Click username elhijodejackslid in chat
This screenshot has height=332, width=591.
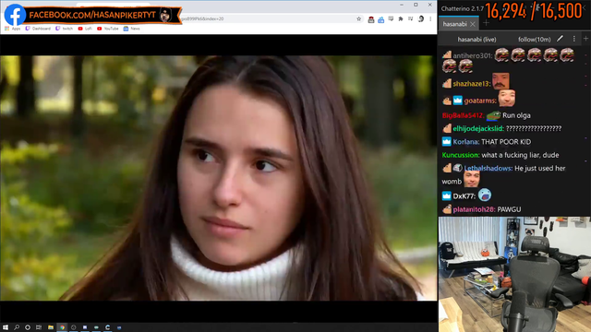tap(478, 129)
